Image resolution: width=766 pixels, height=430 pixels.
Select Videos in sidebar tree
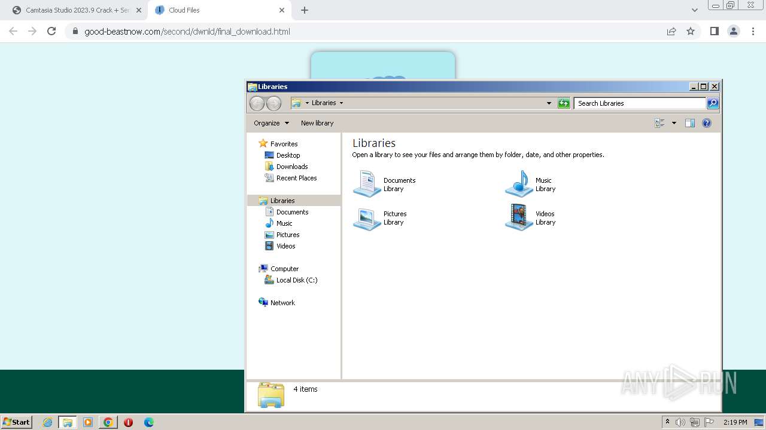click(x=285, y=246)
